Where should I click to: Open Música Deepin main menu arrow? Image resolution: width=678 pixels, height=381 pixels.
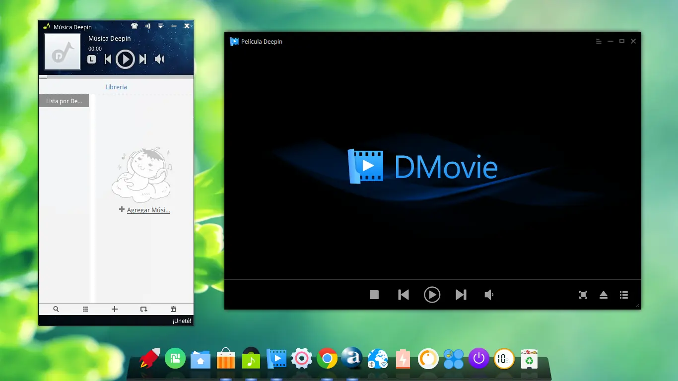tap(161, 26)
